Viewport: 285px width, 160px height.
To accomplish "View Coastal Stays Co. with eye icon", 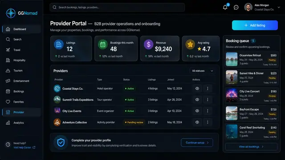I will click(x=197, y=88).
